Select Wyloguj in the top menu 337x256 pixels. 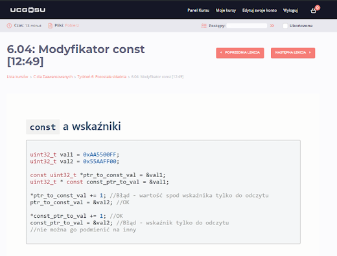tap(290, 10)
